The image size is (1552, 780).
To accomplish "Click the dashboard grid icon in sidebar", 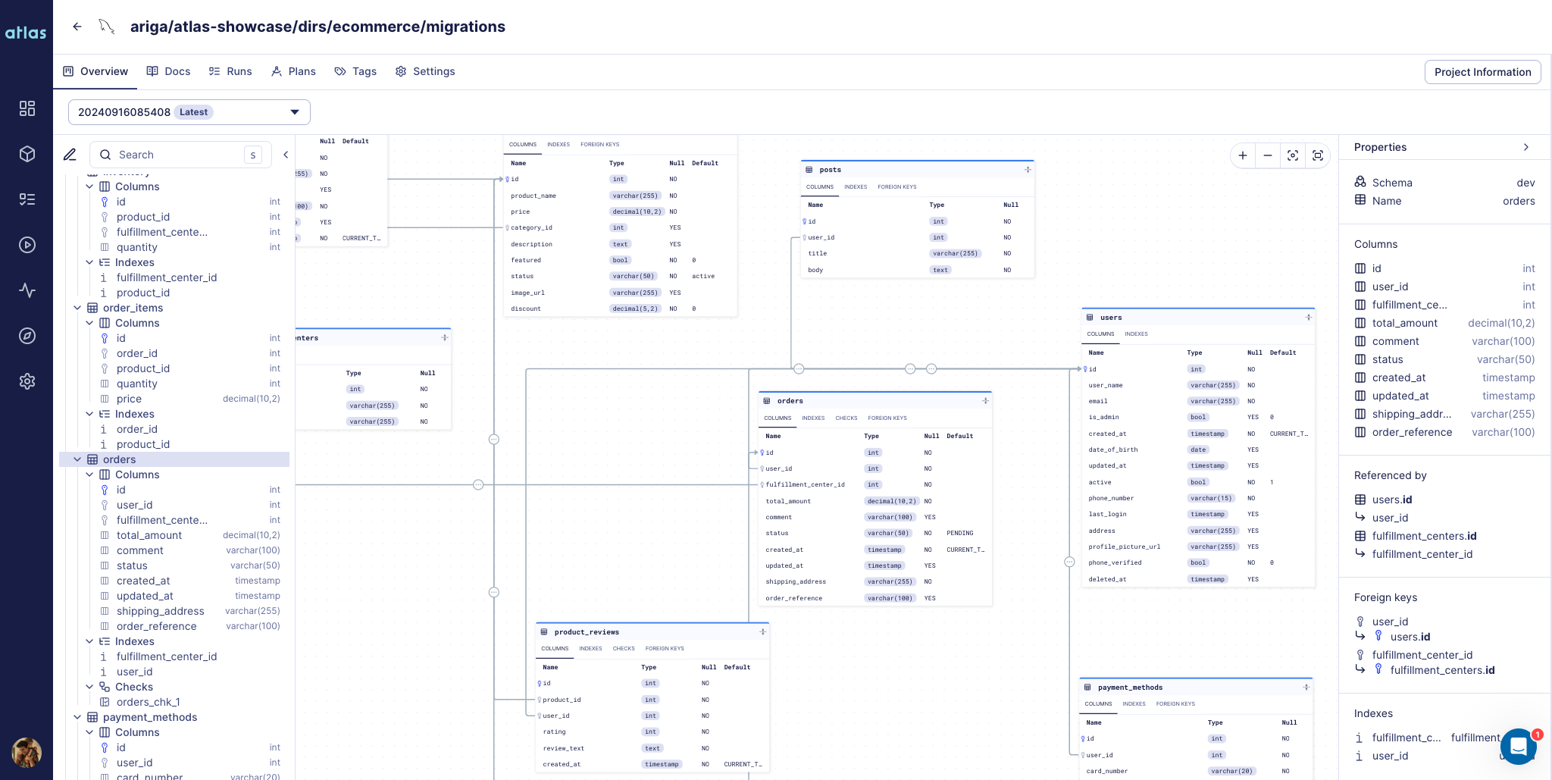I will (27, 108).
